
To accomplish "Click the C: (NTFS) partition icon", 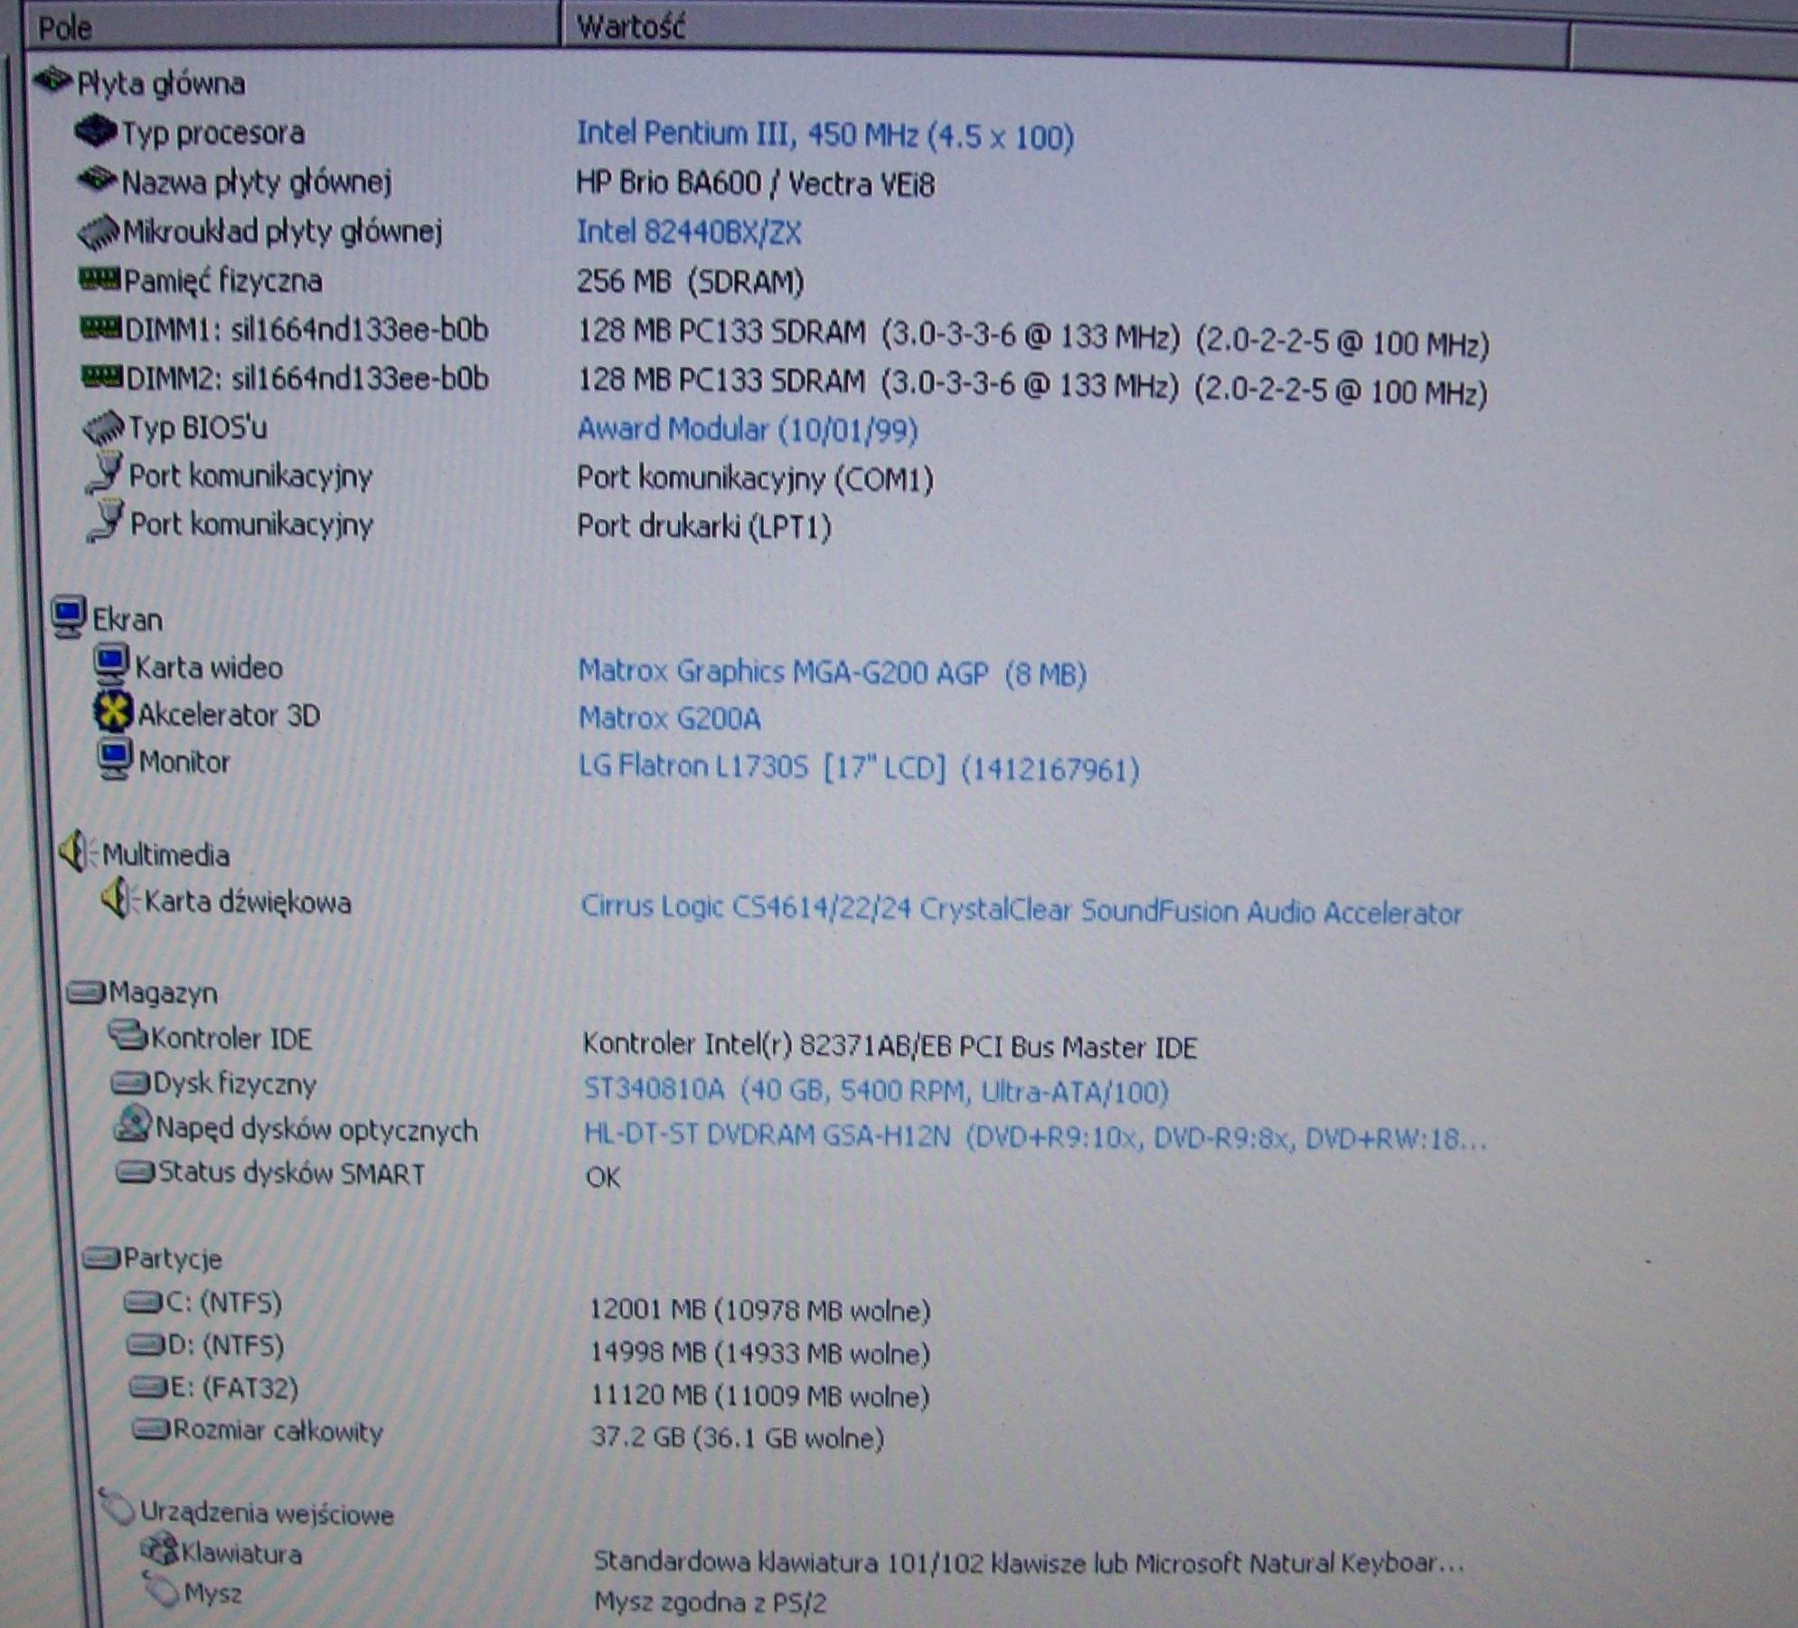I will click(142, 1303).
